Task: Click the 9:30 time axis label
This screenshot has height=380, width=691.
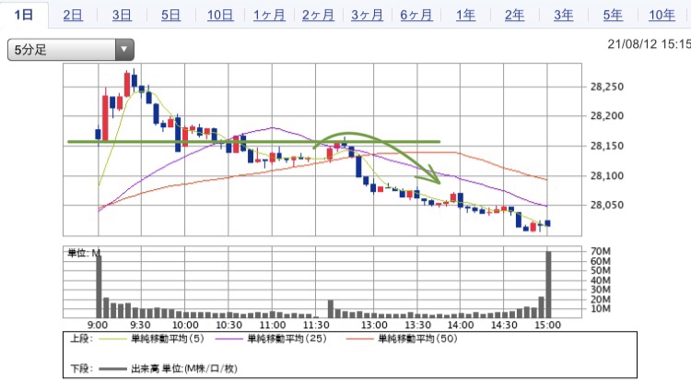Action: (x=140, y=326)
